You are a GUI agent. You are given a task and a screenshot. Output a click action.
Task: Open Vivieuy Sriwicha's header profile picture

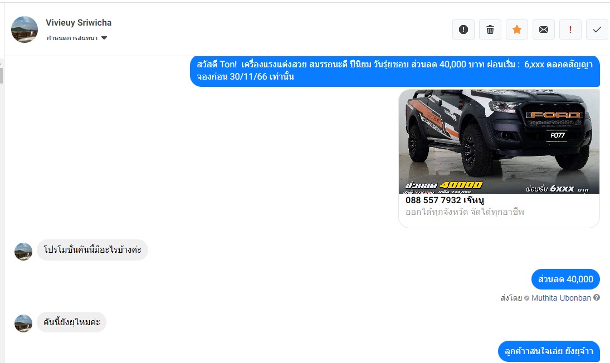point(25,30)
